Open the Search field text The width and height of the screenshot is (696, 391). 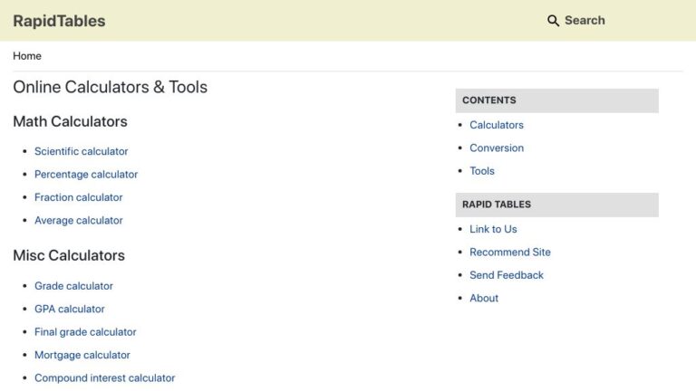[585, 21]
